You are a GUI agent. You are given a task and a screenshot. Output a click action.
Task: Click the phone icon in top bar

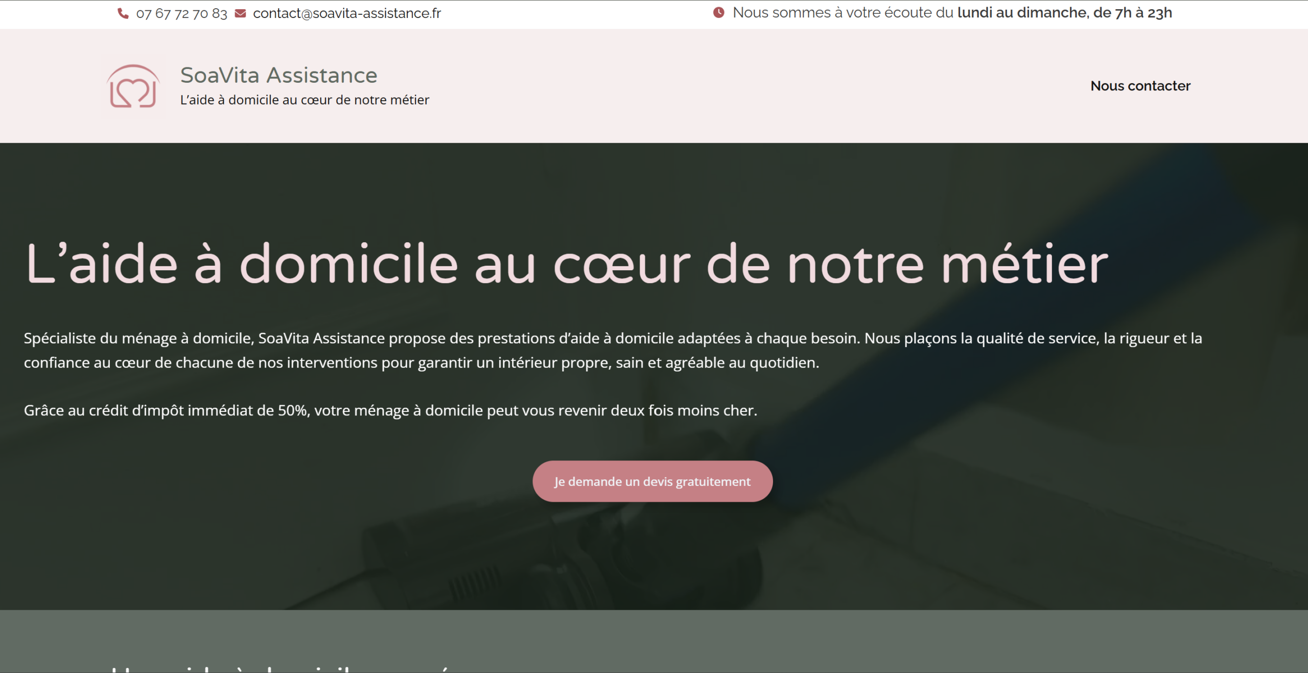click(x=123, y=13)
